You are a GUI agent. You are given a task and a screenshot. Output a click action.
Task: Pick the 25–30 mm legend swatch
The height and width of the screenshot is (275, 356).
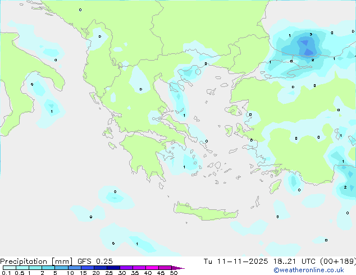tap(113, 268)
